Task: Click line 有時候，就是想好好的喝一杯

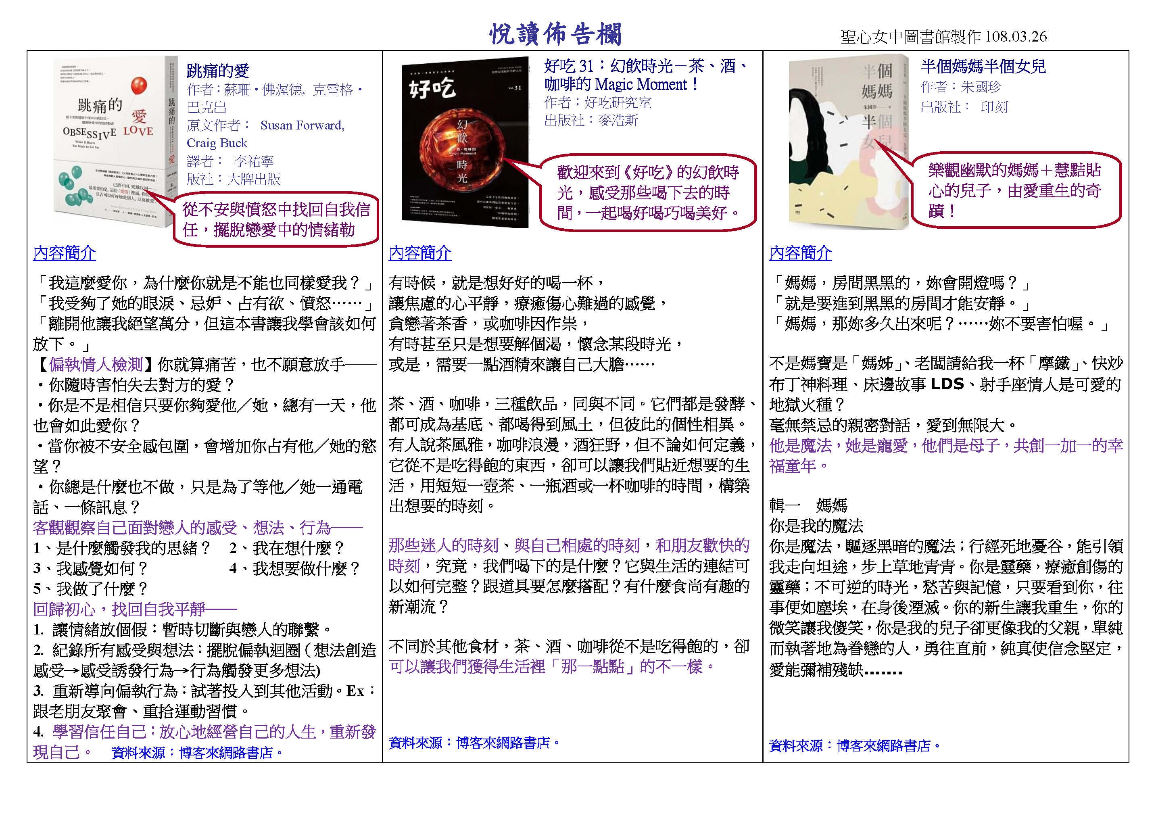Action: (x=496, y=283)
